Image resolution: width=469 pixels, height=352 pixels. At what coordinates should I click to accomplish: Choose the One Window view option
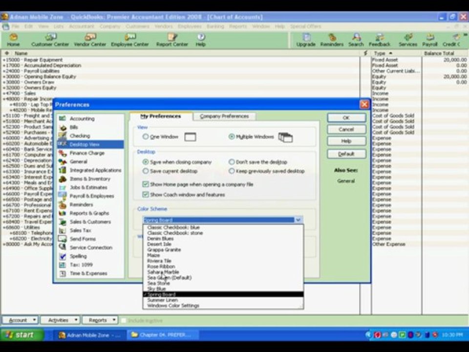coord(146,137)
